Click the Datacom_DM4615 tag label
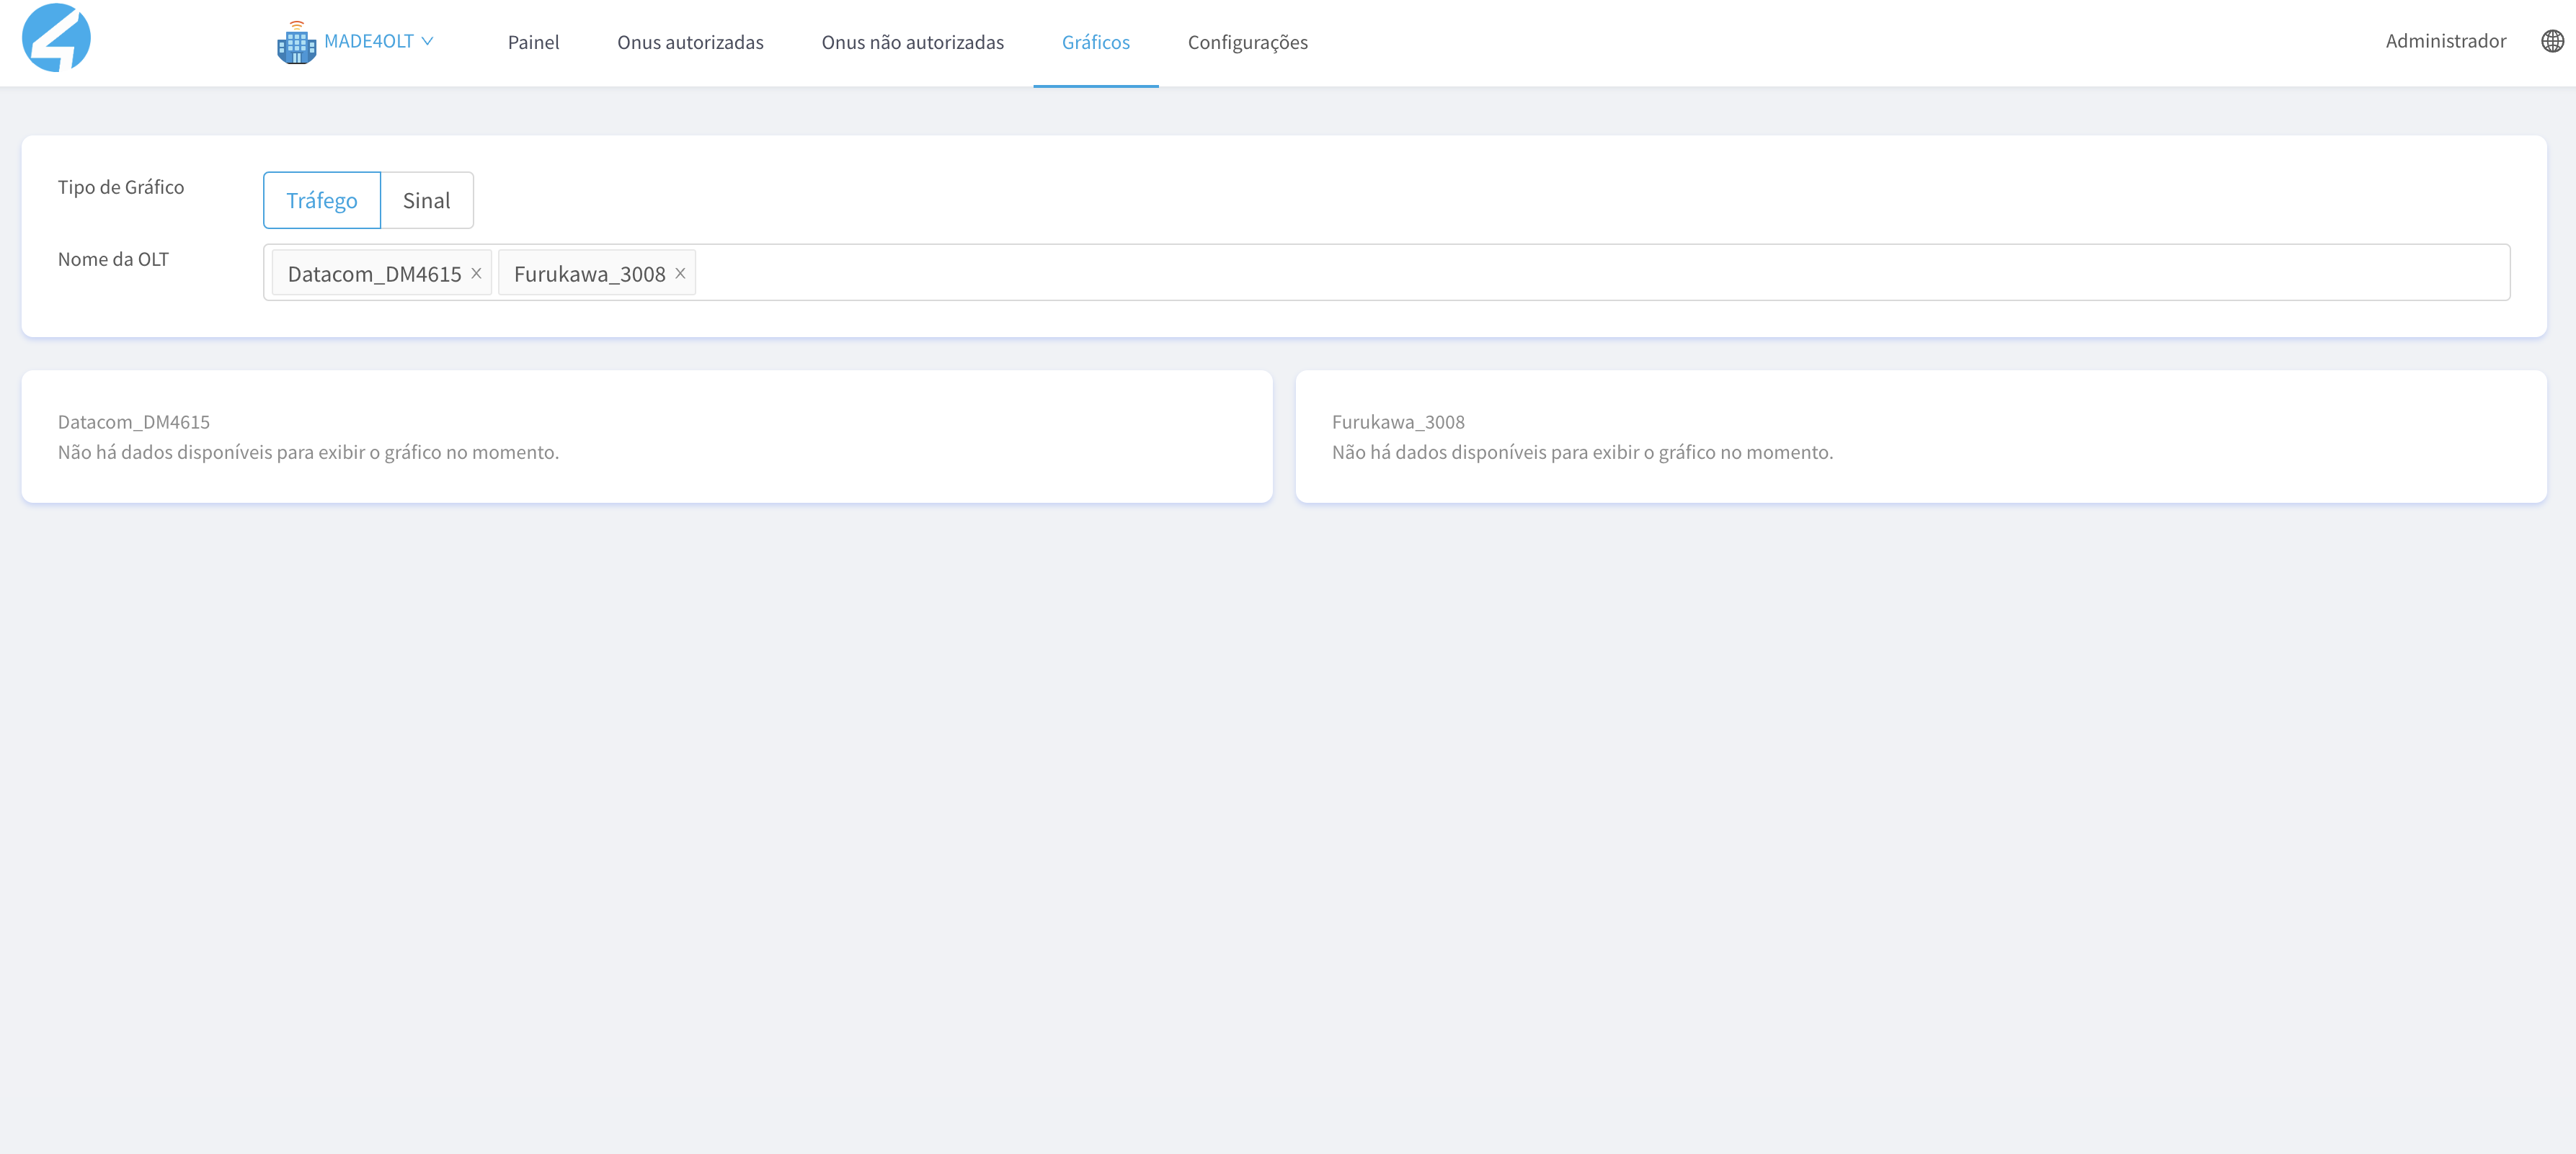Image resolution: width=2576 pixels, height=1154 pixels. click(374, 274)
